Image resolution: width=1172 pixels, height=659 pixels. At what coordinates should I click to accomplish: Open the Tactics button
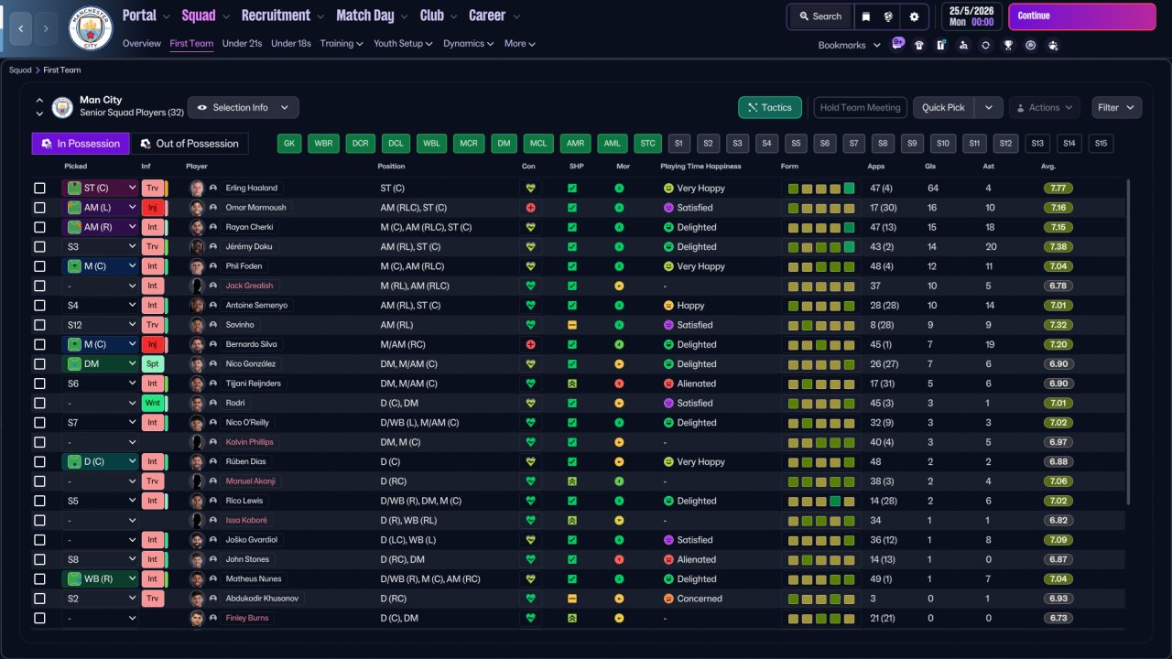click(x=770, y=107)
